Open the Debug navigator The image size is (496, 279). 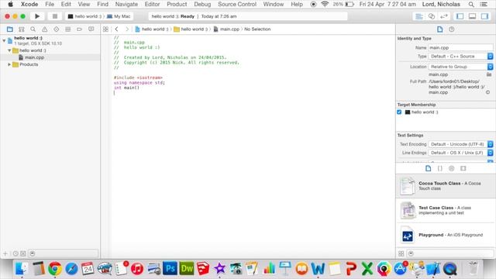(67, 29)
